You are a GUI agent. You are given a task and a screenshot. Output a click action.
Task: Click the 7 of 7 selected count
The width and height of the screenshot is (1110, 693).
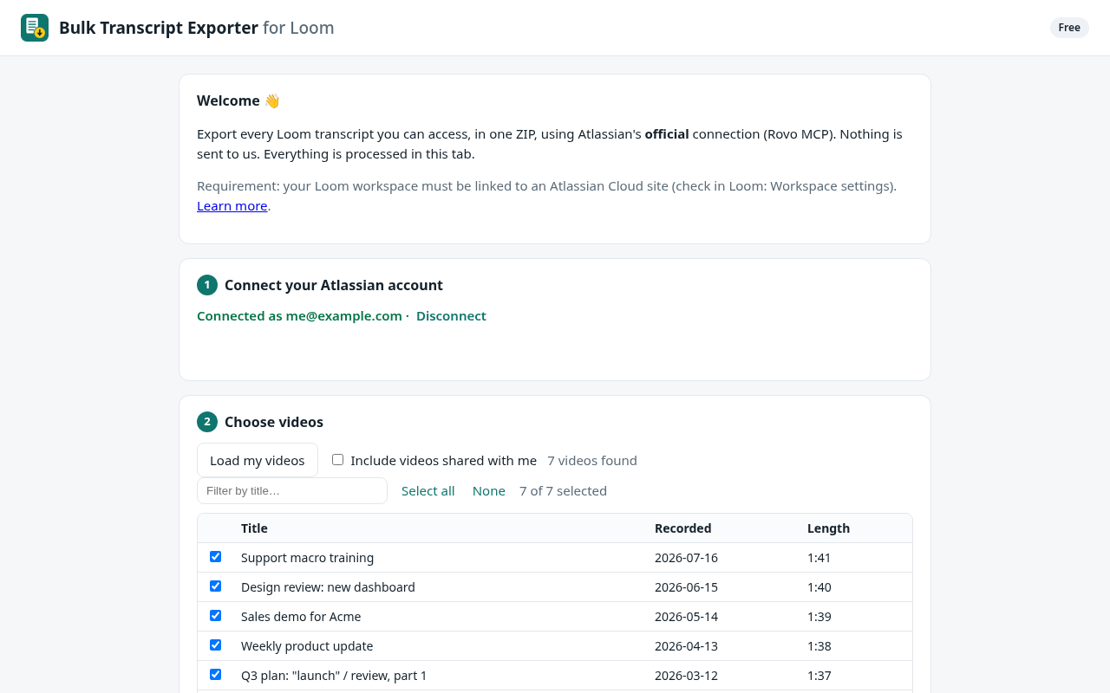(x=563, y=491)
